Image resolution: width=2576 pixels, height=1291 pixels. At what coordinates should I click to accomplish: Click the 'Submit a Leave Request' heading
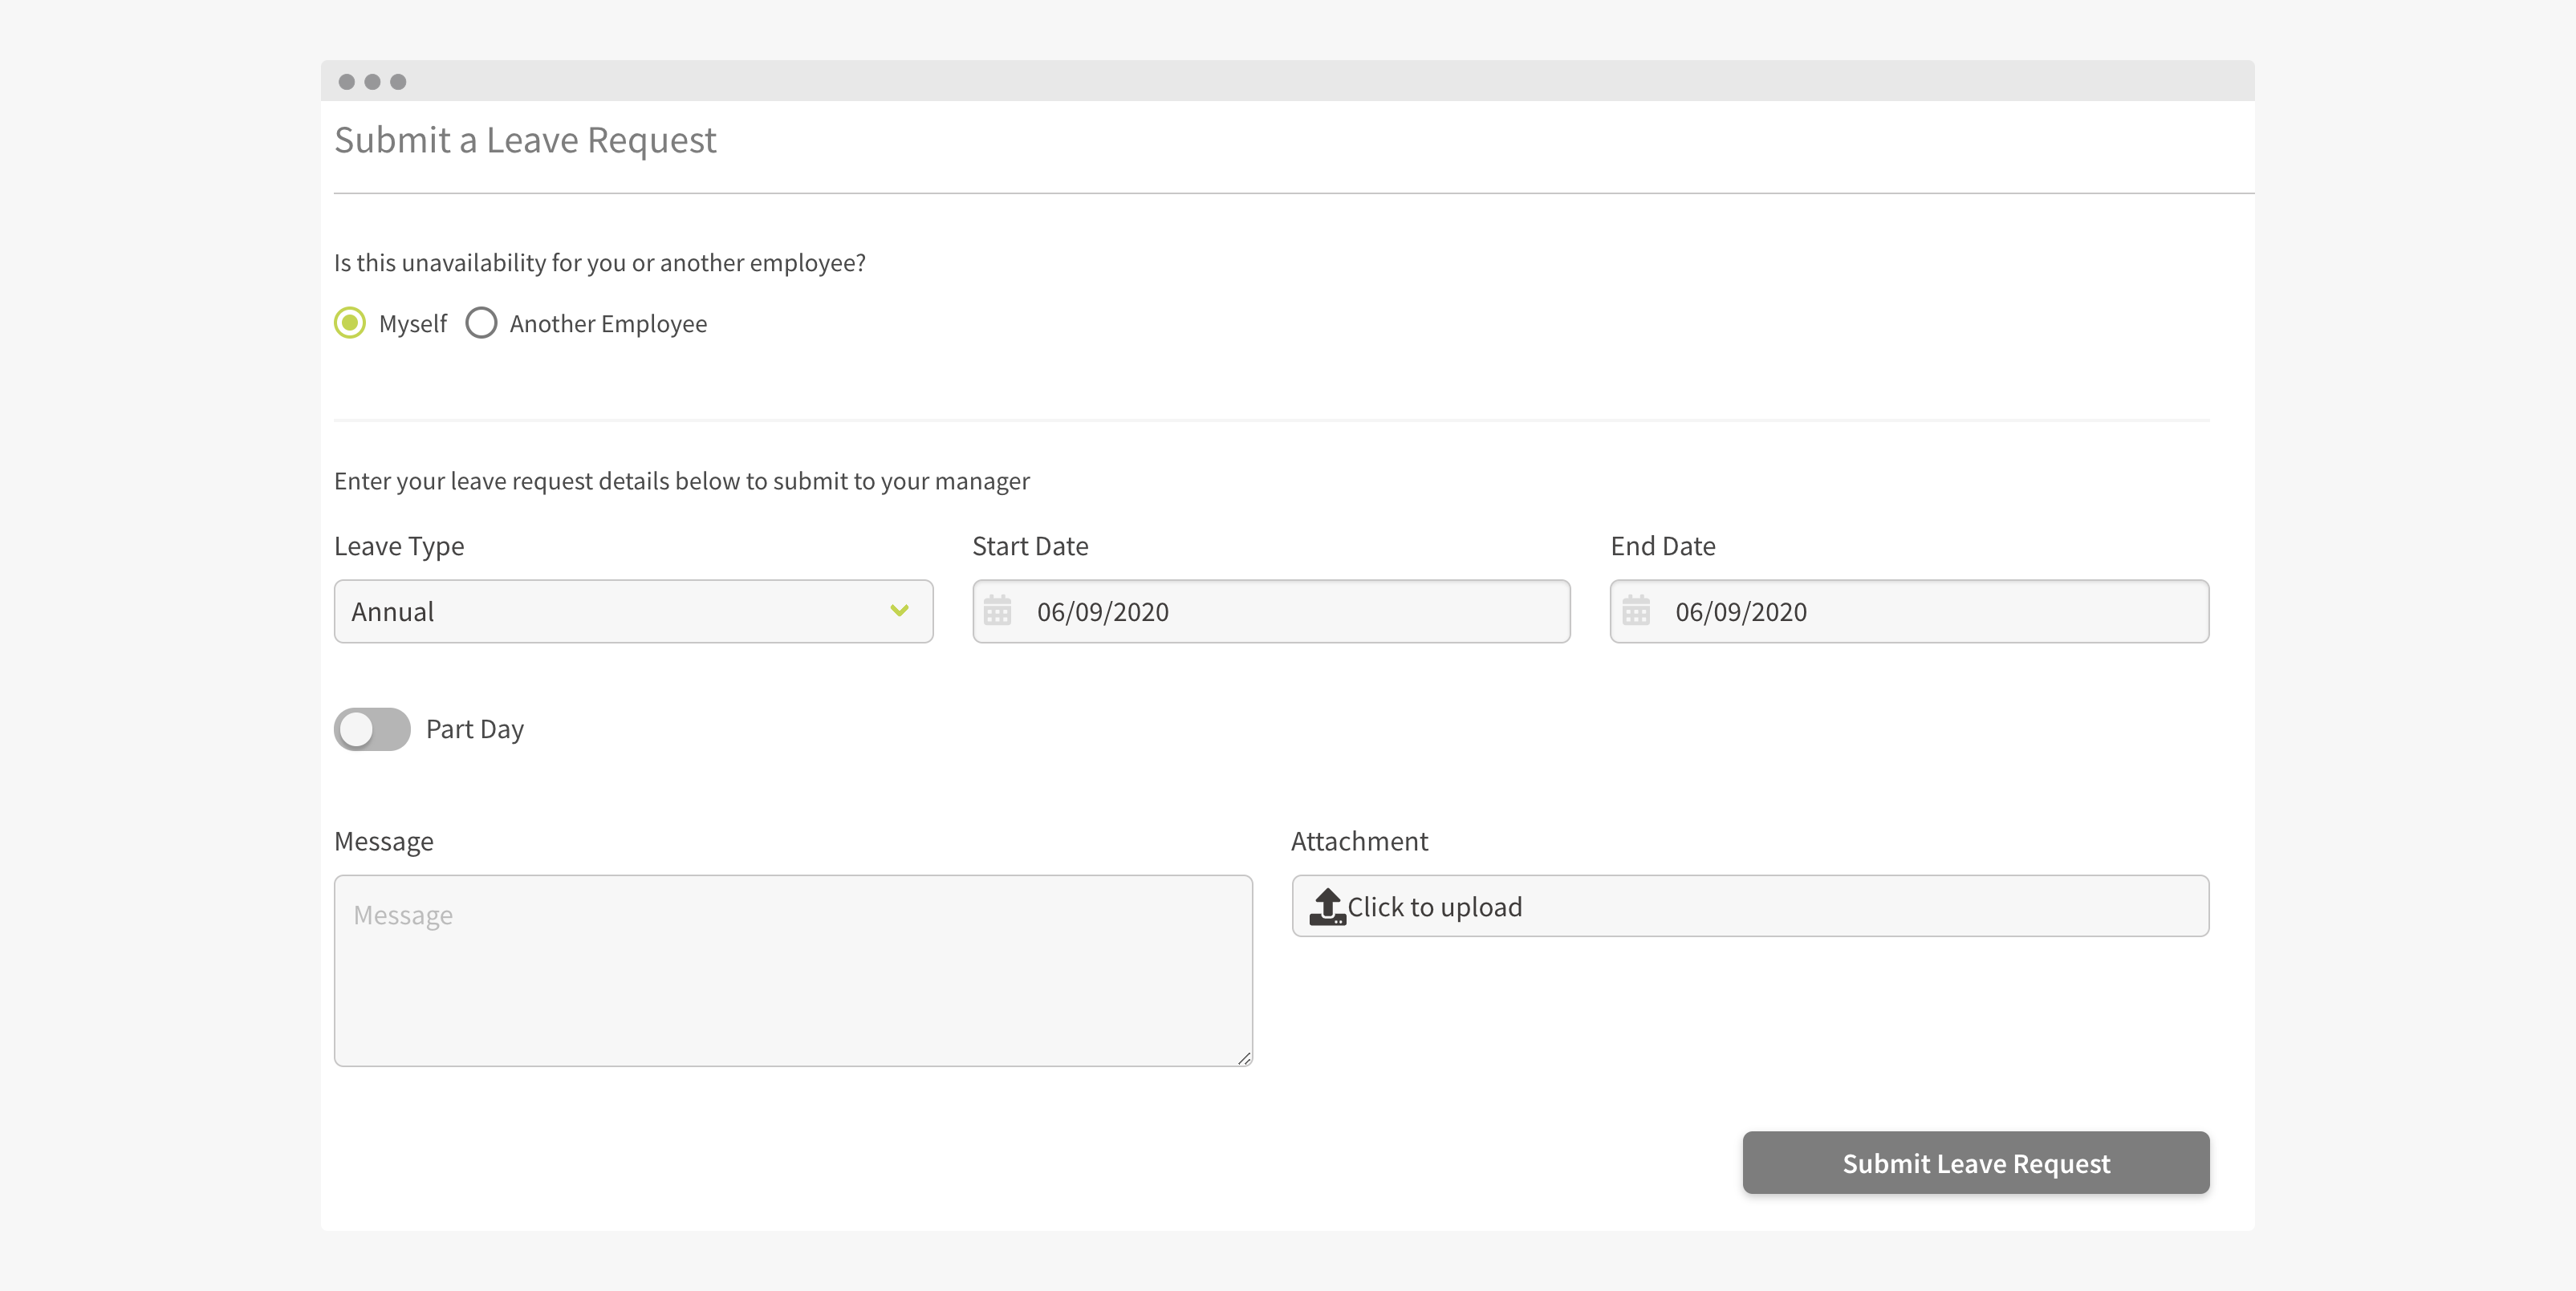coord(525,141)
